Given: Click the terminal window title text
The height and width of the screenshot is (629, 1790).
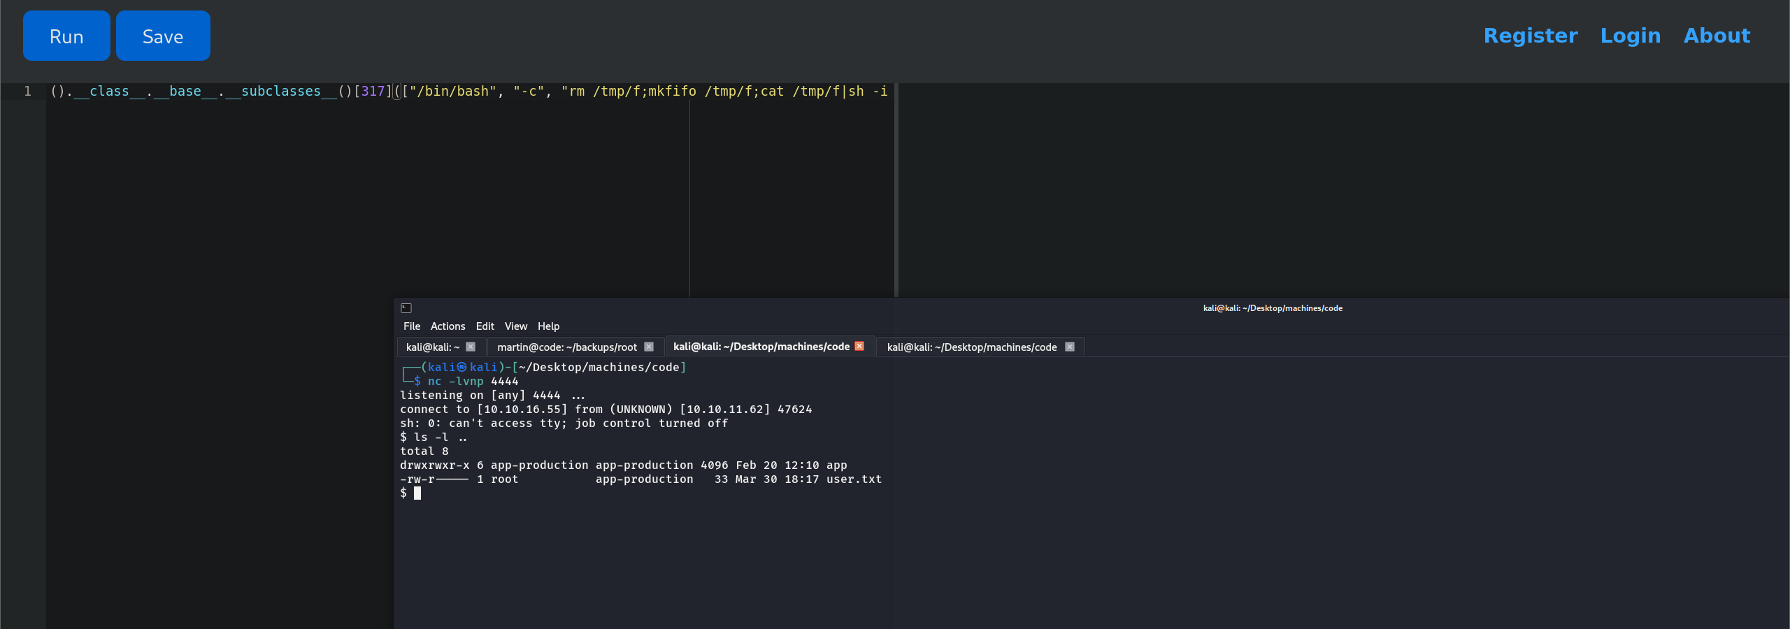Looking at the screenshot, I should [1273, 308].
